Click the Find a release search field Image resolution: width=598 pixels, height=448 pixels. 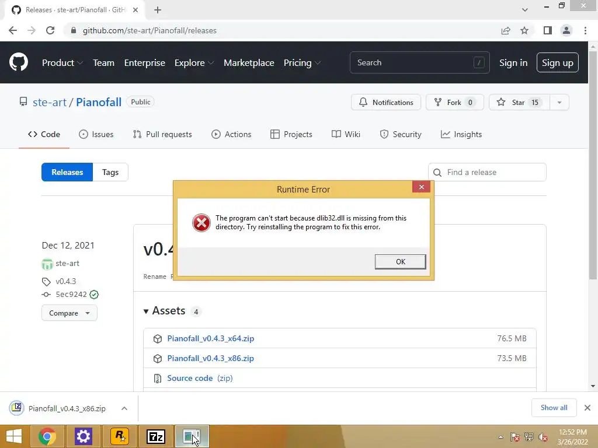(488, 172)
